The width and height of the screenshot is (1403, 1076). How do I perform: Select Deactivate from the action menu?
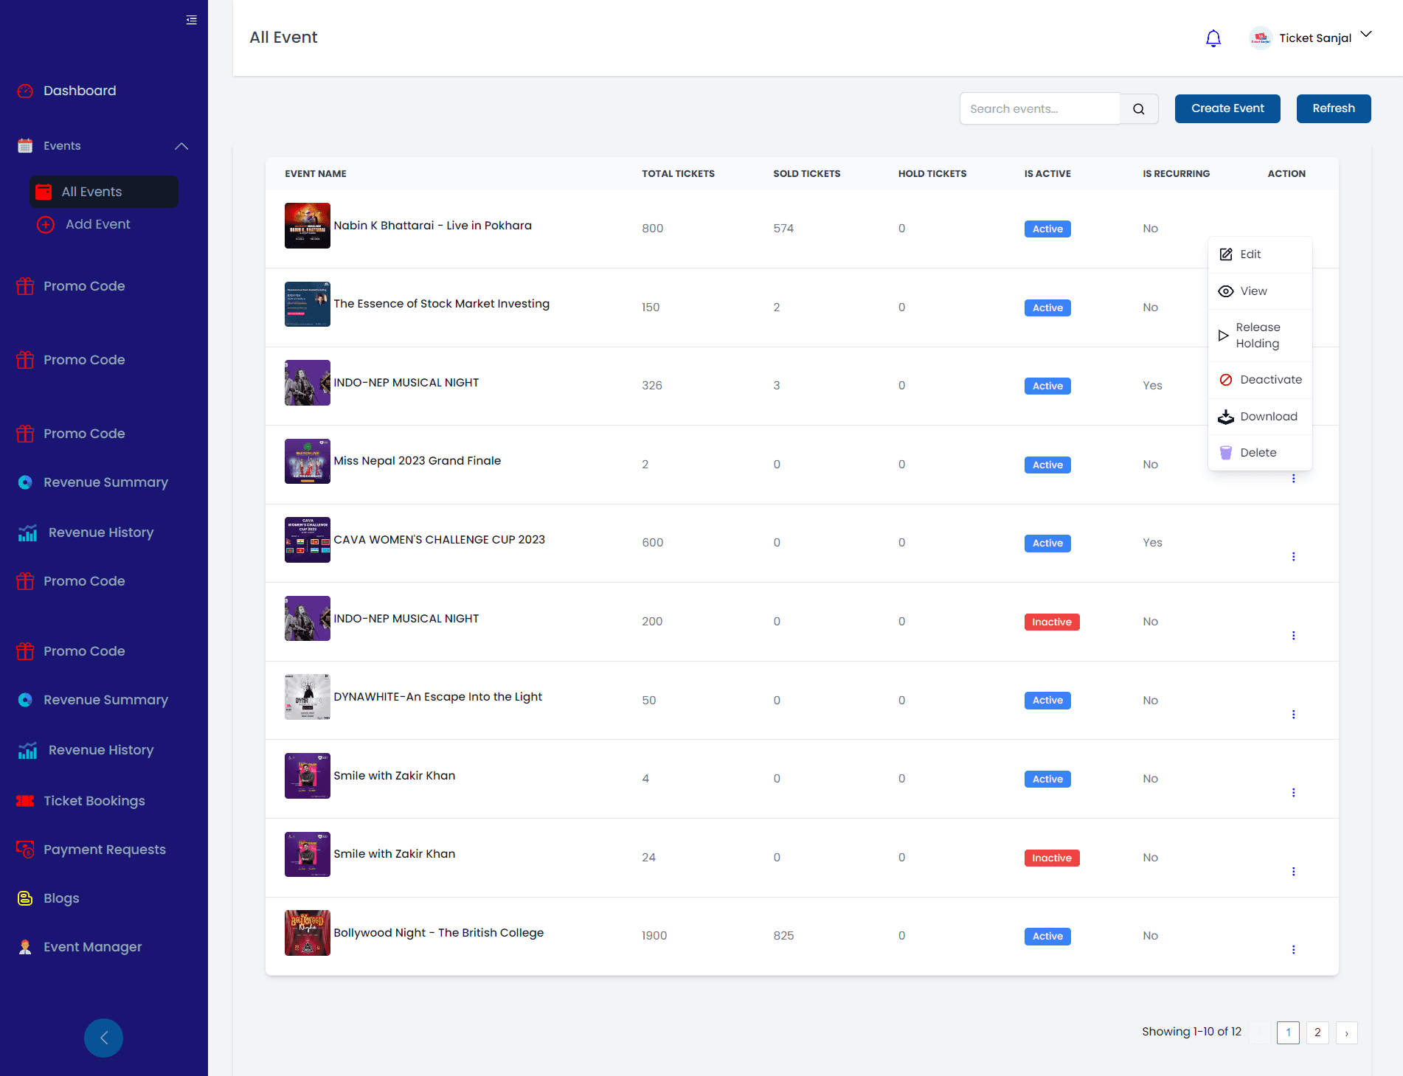coord(1270,380)
